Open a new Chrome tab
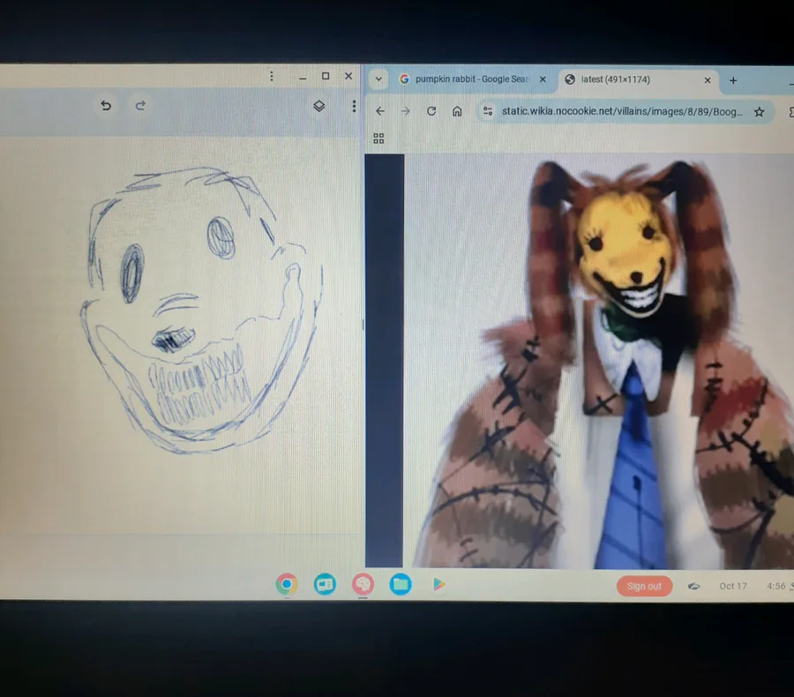This screenshot has height=697, width=794. 733,80
